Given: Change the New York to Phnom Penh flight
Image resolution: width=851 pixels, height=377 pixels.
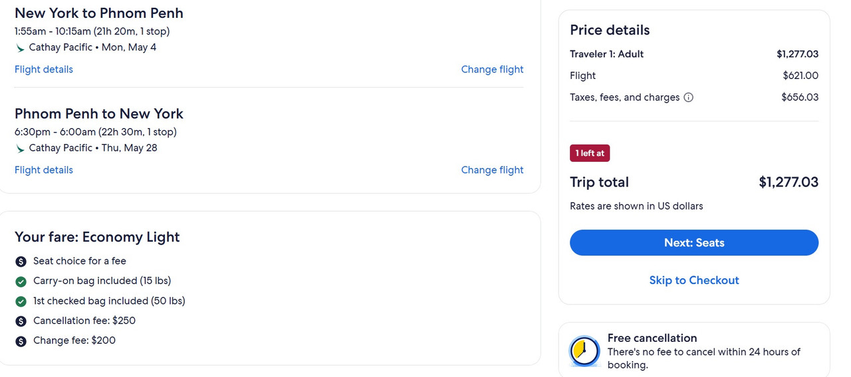Looking at the screenshot, I should click(x=492, y=70).
